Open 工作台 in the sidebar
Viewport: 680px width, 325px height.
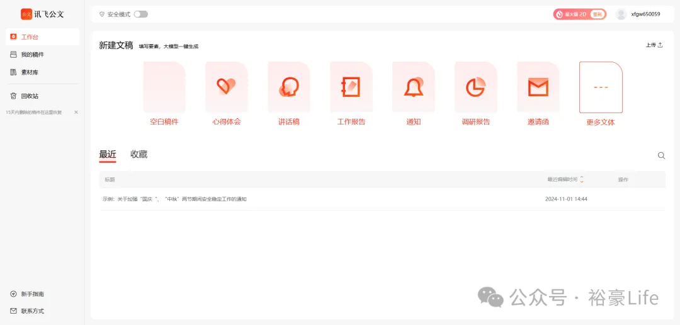[42, 37]
